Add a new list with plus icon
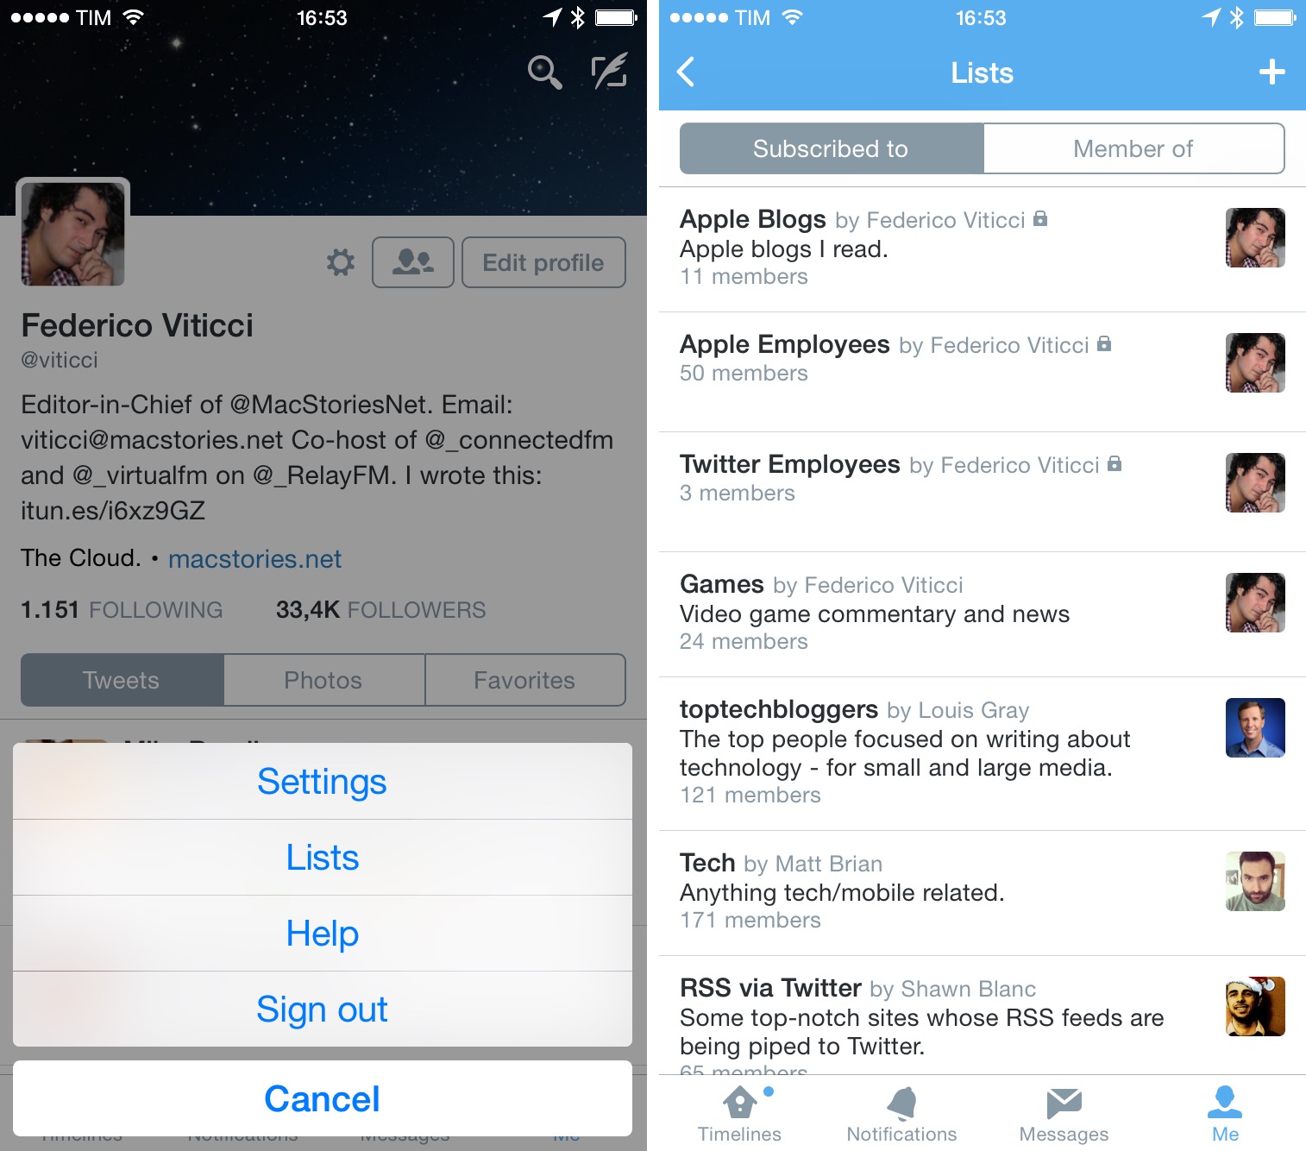Viewport: 1306px width, 1151px height. (1271, 72)
